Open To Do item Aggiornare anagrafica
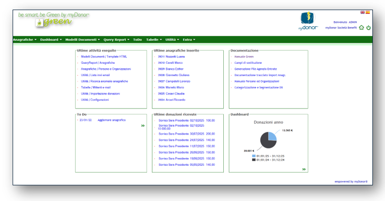Image resolution: width=385 pixels, height=201 pixels. point(111,120)
